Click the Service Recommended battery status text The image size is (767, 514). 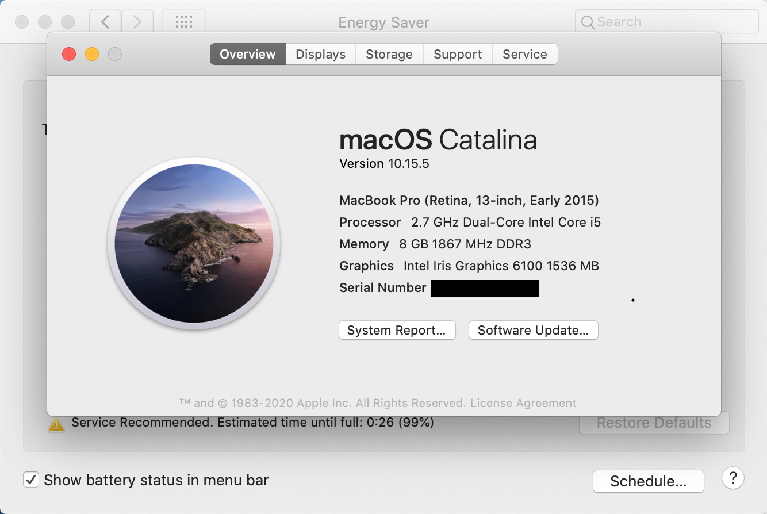tap(252, 423)
